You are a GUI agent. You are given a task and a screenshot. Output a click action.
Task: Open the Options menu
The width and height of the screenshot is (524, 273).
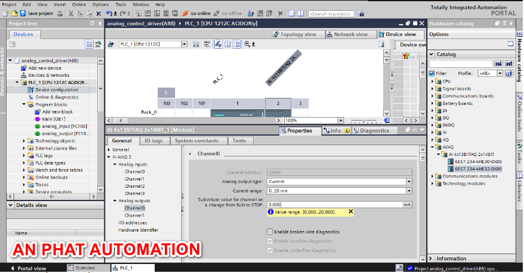coord(101,4)
